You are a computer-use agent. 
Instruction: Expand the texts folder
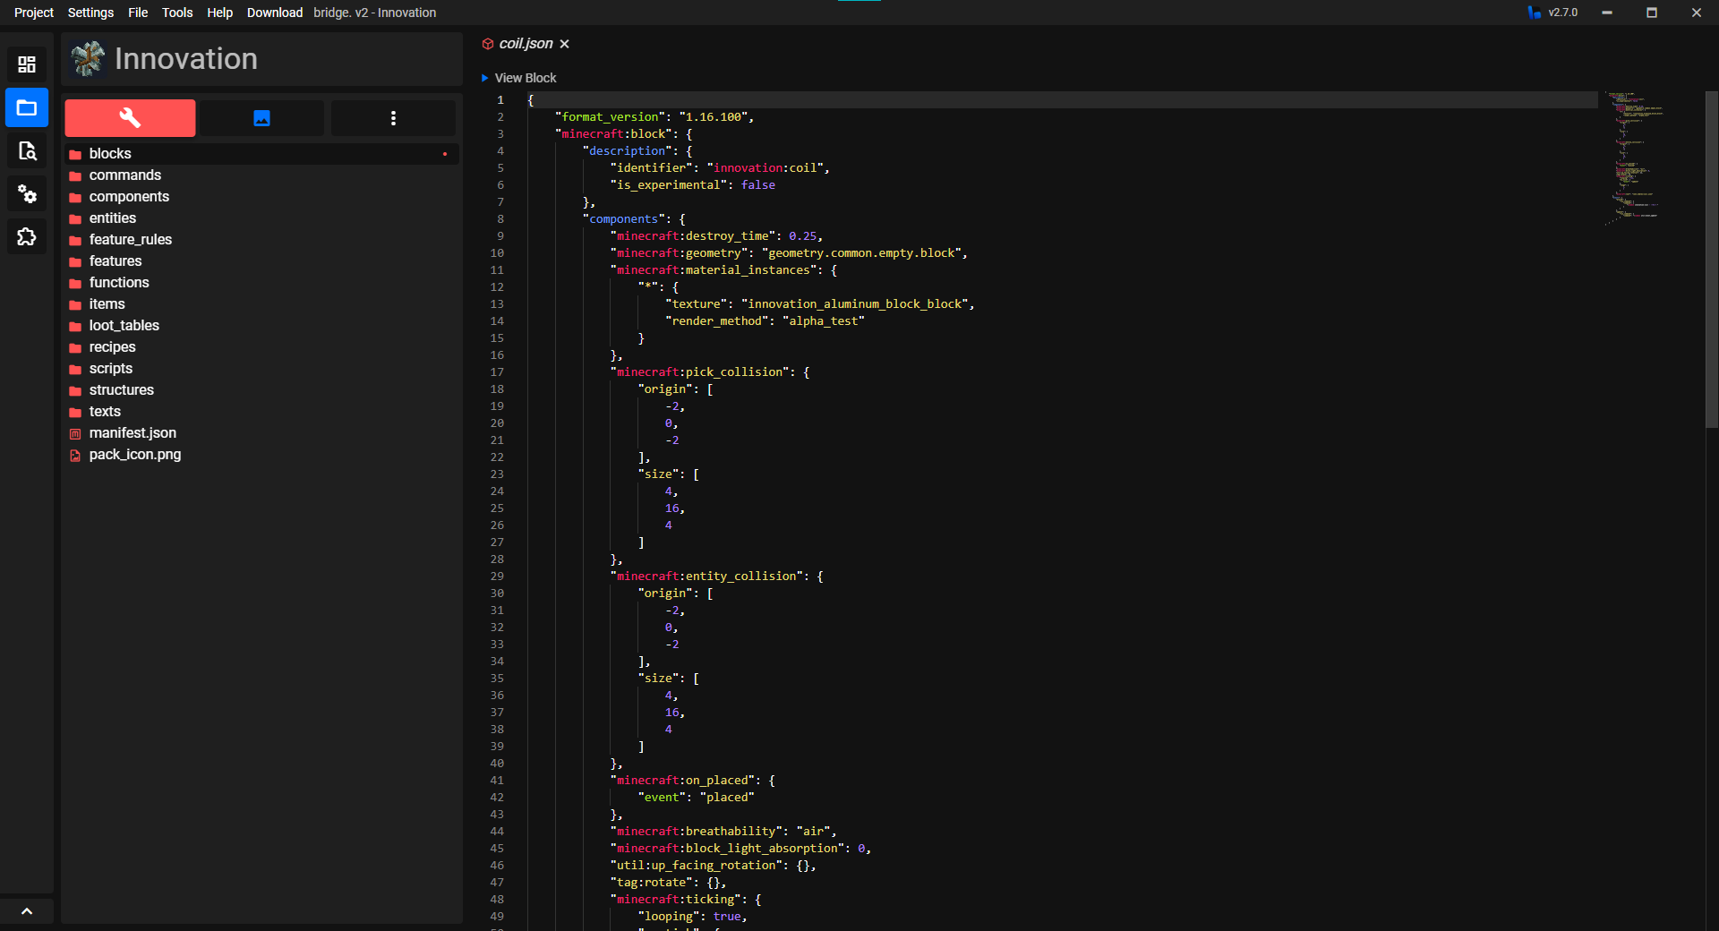pos(261,412)
